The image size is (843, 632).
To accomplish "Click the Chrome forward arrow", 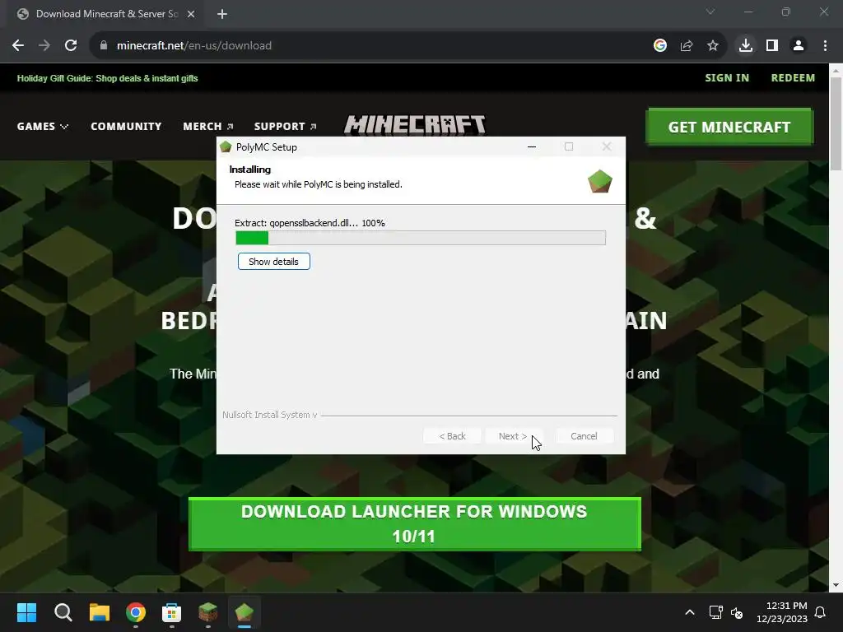I will click(44, 46).
